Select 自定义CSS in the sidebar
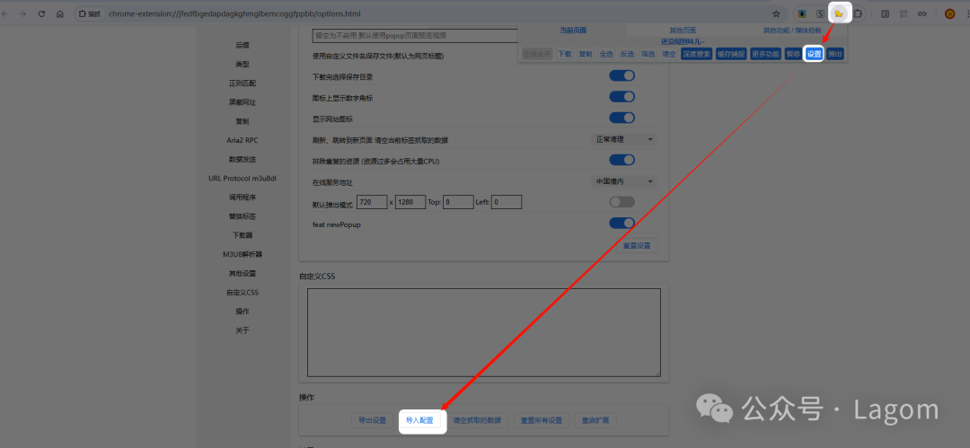Screen dimensions: 970x448 click(x=242, y=292)
